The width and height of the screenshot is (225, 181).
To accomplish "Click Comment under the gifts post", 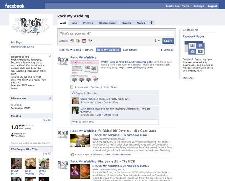I will coord(96,87).
